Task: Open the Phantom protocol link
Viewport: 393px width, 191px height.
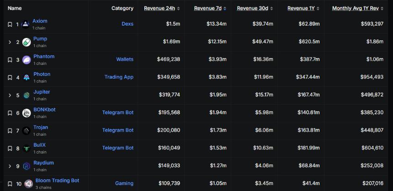Action: 44,56
